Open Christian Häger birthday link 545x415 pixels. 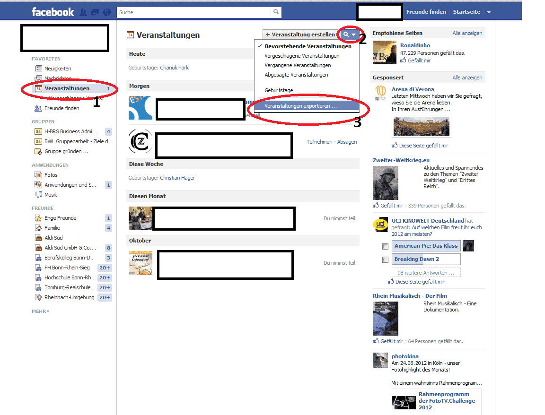click(177, 178)
